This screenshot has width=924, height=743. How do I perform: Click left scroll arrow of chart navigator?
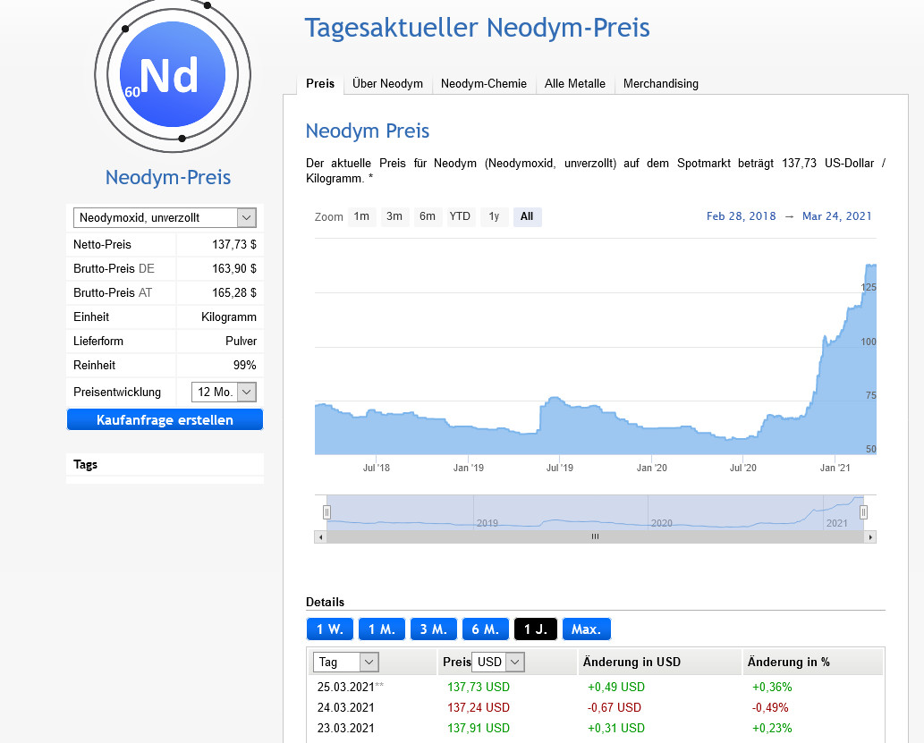coord(319,536)
